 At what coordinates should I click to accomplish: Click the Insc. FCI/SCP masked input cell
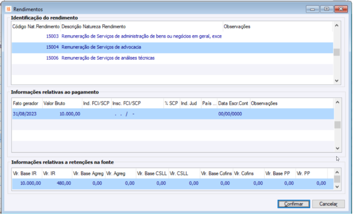tap(137, 114)
